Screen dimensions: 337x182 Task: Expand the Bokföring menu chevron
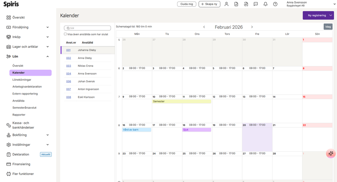click(x=48, y=135)
